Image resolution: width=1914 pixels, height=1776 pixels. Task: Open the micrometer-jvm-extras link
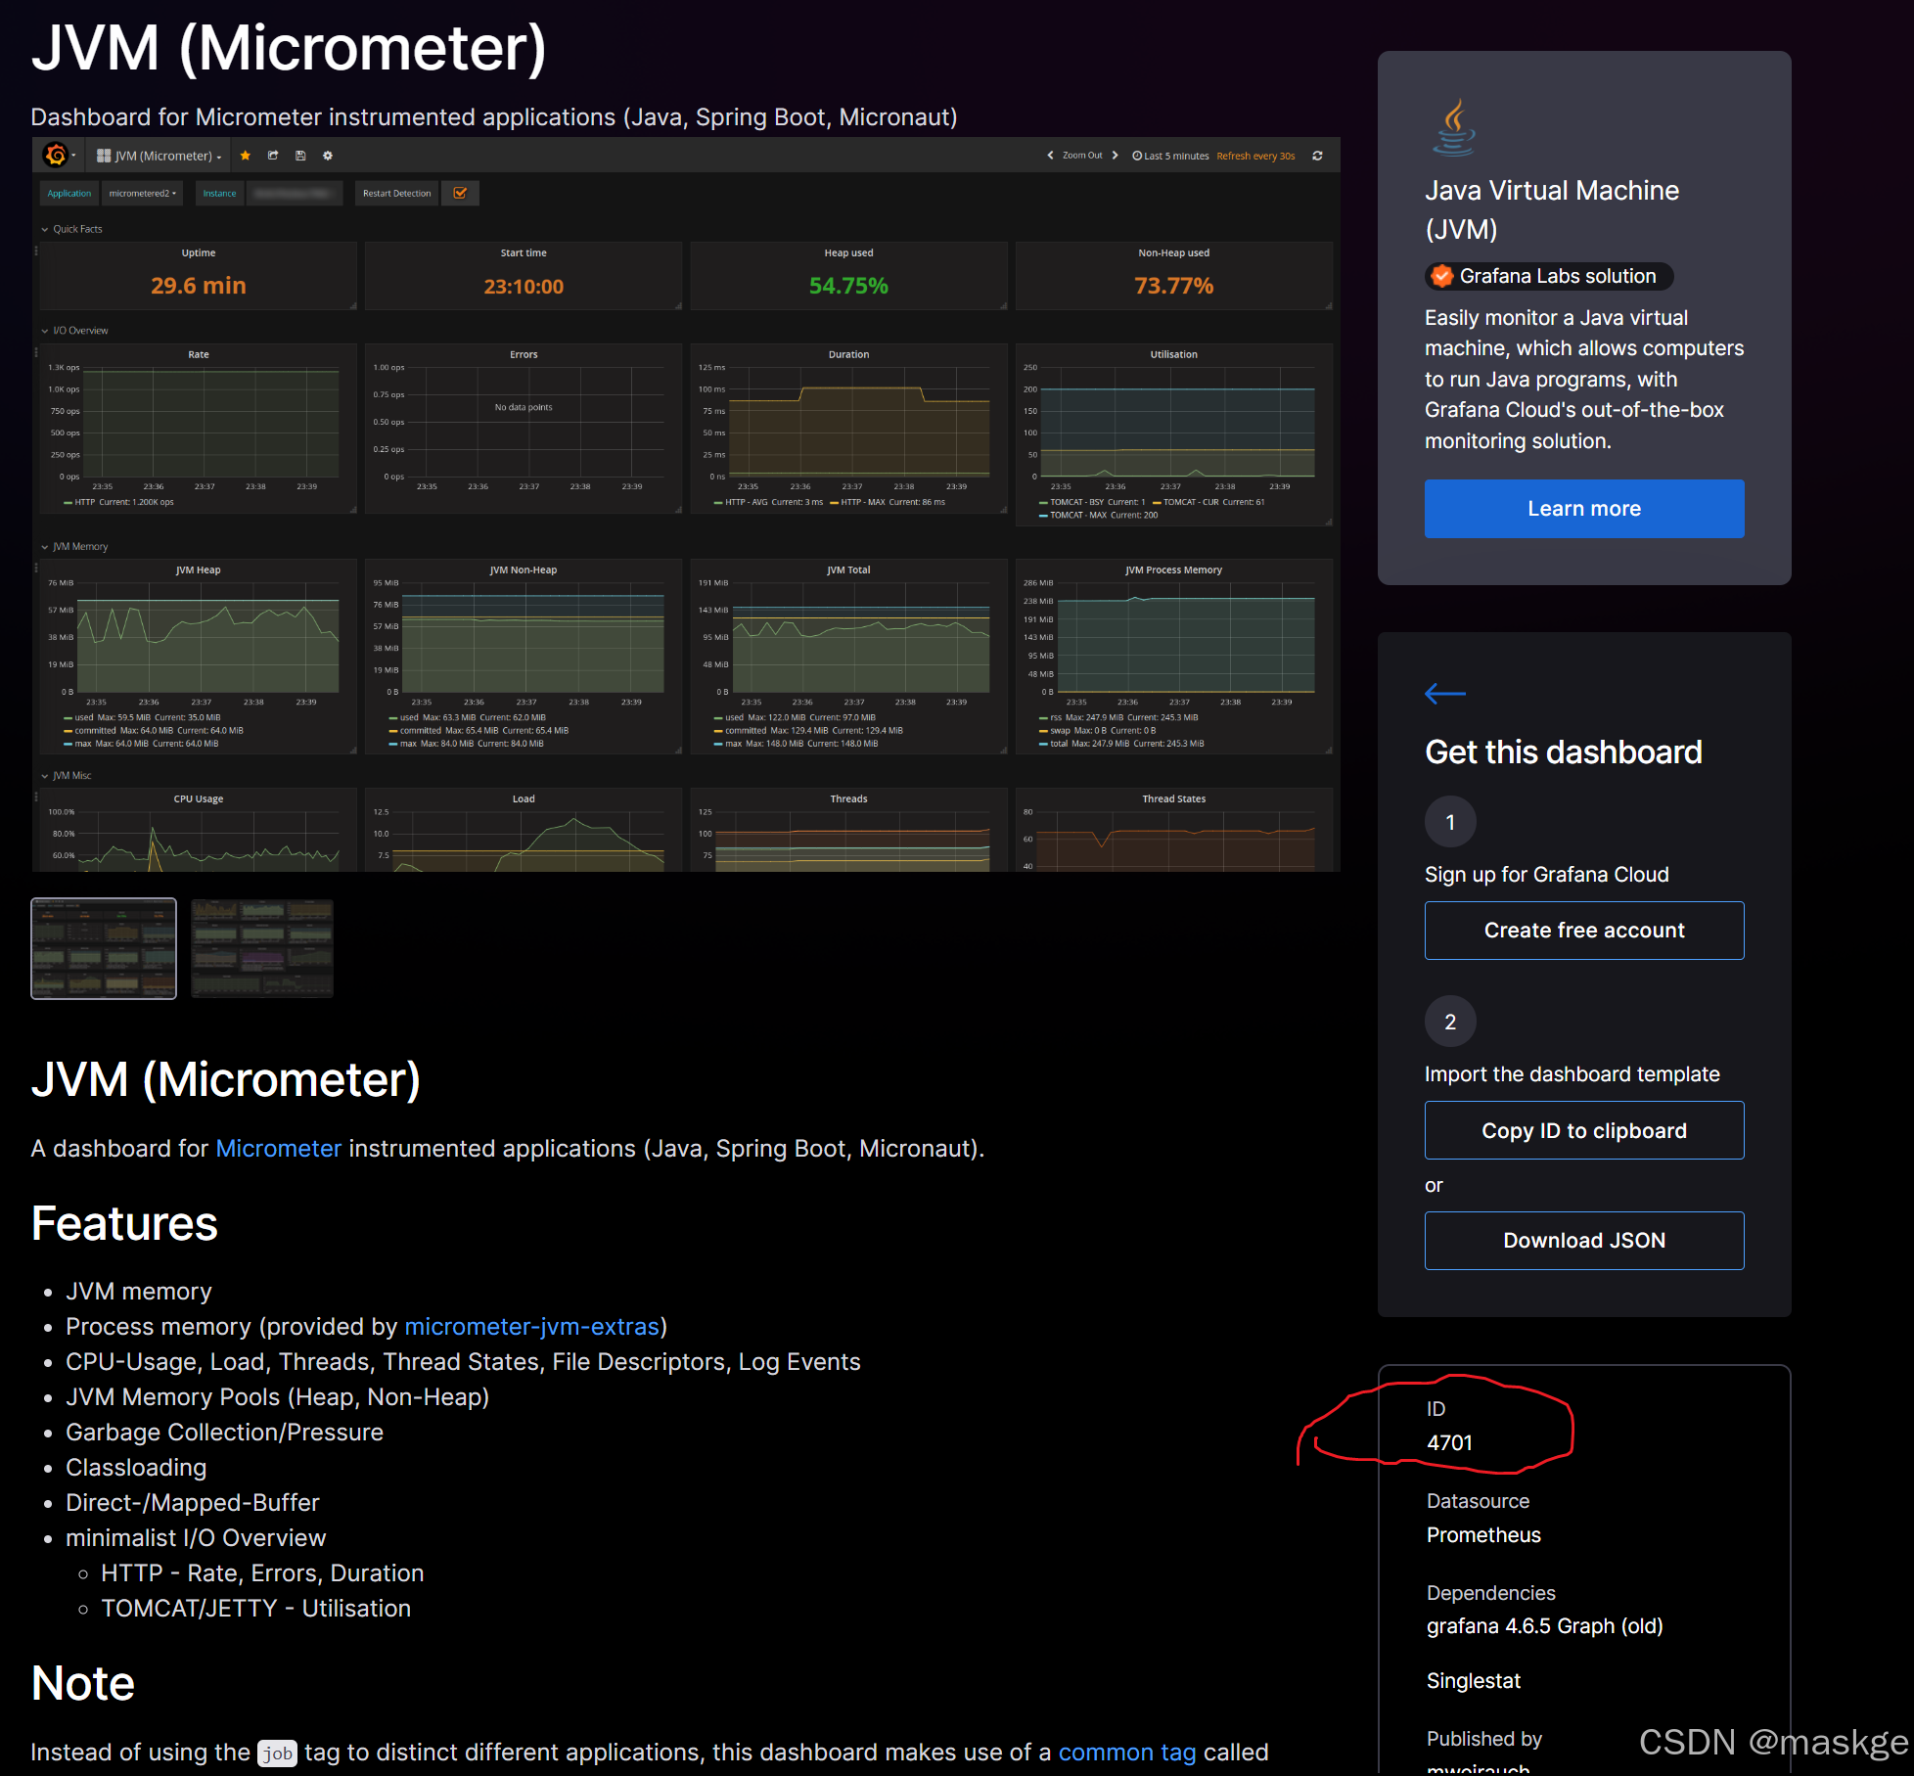point(531,1326)
